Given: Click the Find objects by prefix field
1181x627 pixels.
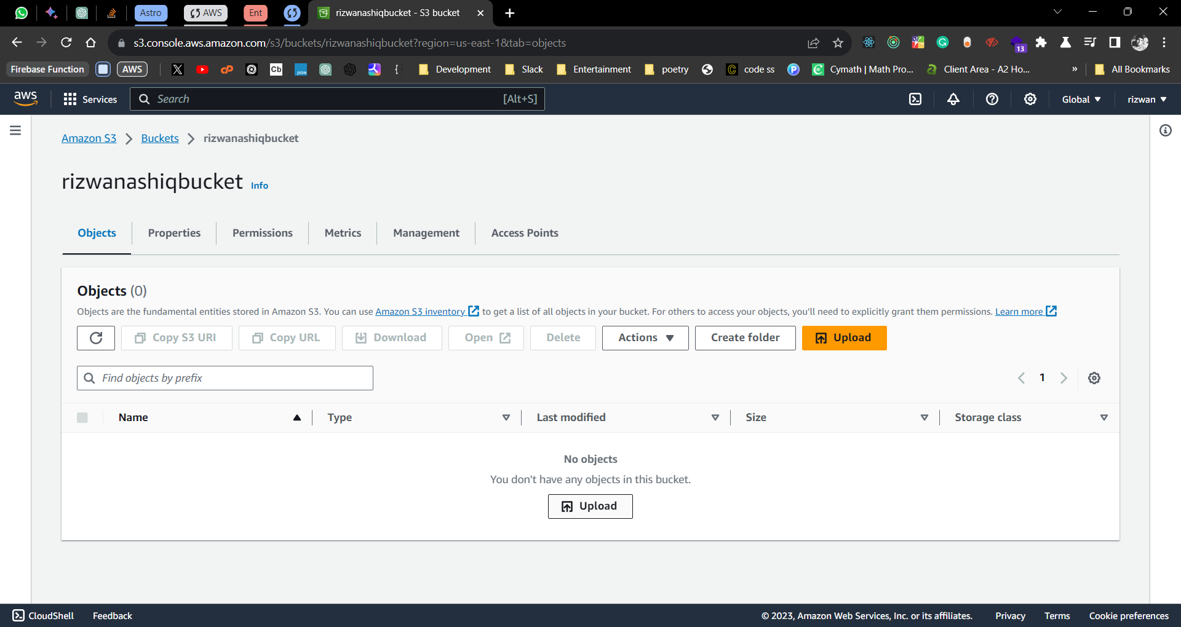Looking at the screenshot, I should (225, 378).
